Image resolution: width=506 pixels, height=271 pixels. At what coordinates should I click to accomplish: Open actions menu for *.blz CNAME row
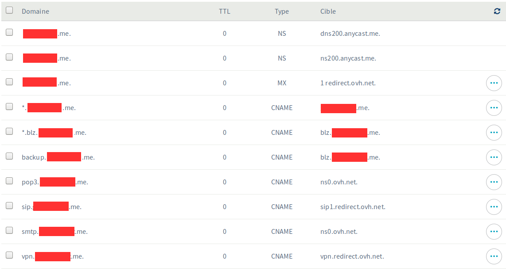(494, 133)
